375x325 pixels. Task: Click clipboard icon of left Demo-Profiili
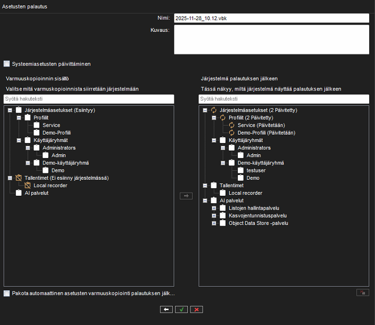pyautogui.click(x=37, y=132)
